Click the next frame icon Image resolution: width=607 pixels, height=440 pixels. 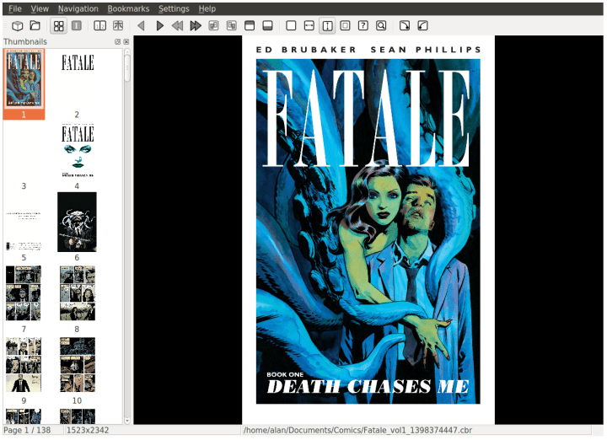click(232, 26)
